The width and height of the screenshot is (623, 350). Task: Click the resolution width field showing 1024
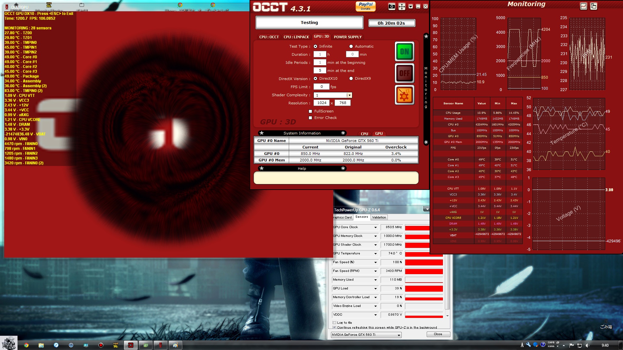pyautogui.click(x=322, y=103)
